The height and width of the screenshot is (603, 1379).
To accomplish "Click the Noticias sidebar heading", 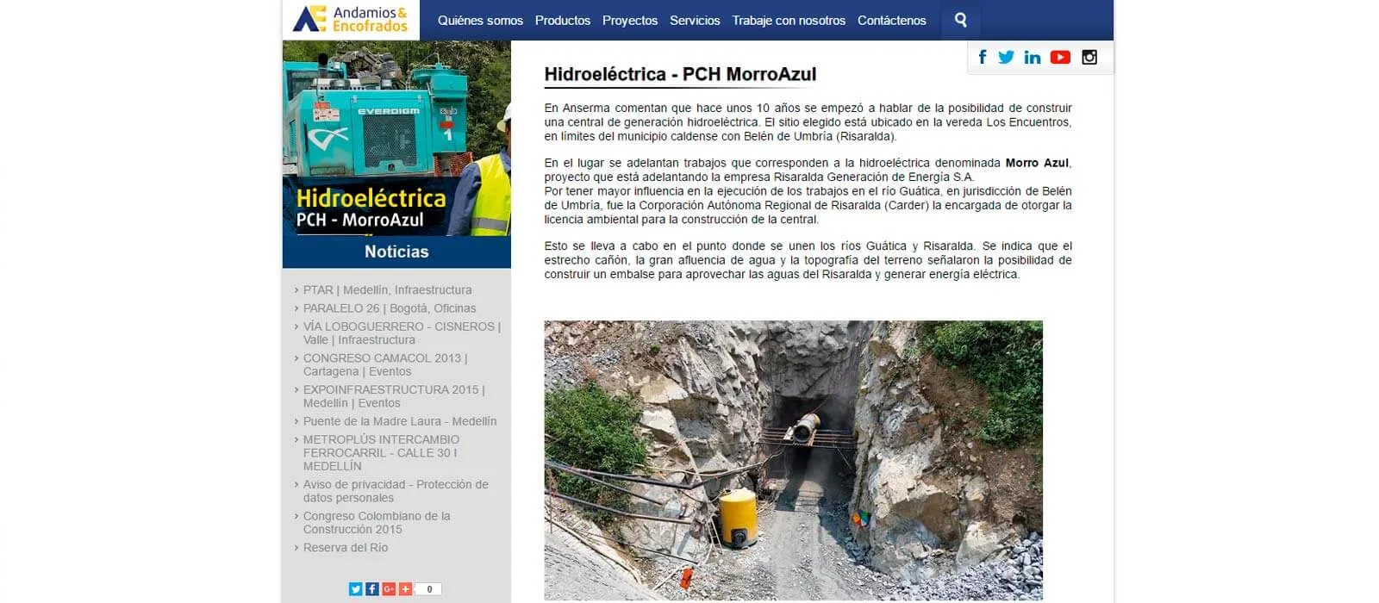I will (x=396, y=252).
